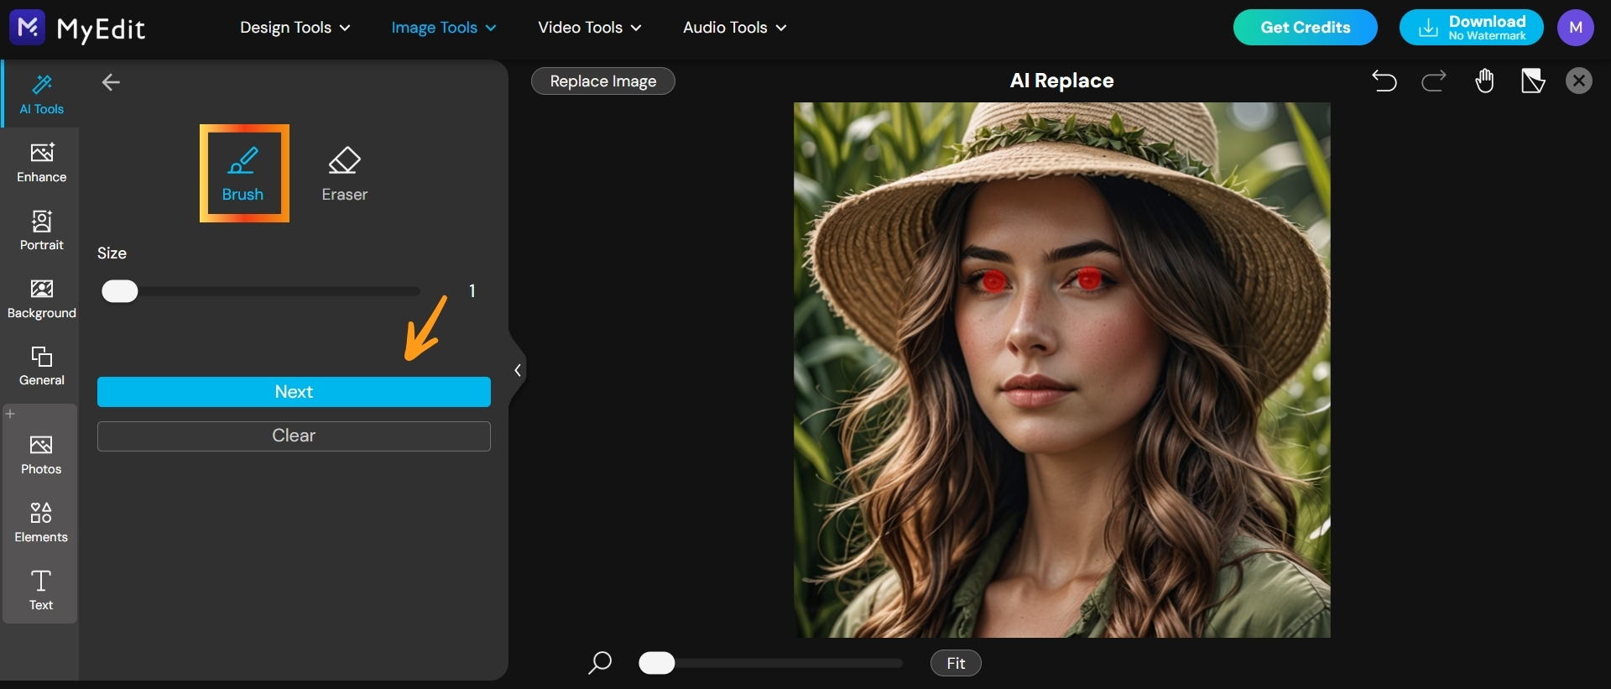
Task: Open the Photos panel
Action: [41, 455]
